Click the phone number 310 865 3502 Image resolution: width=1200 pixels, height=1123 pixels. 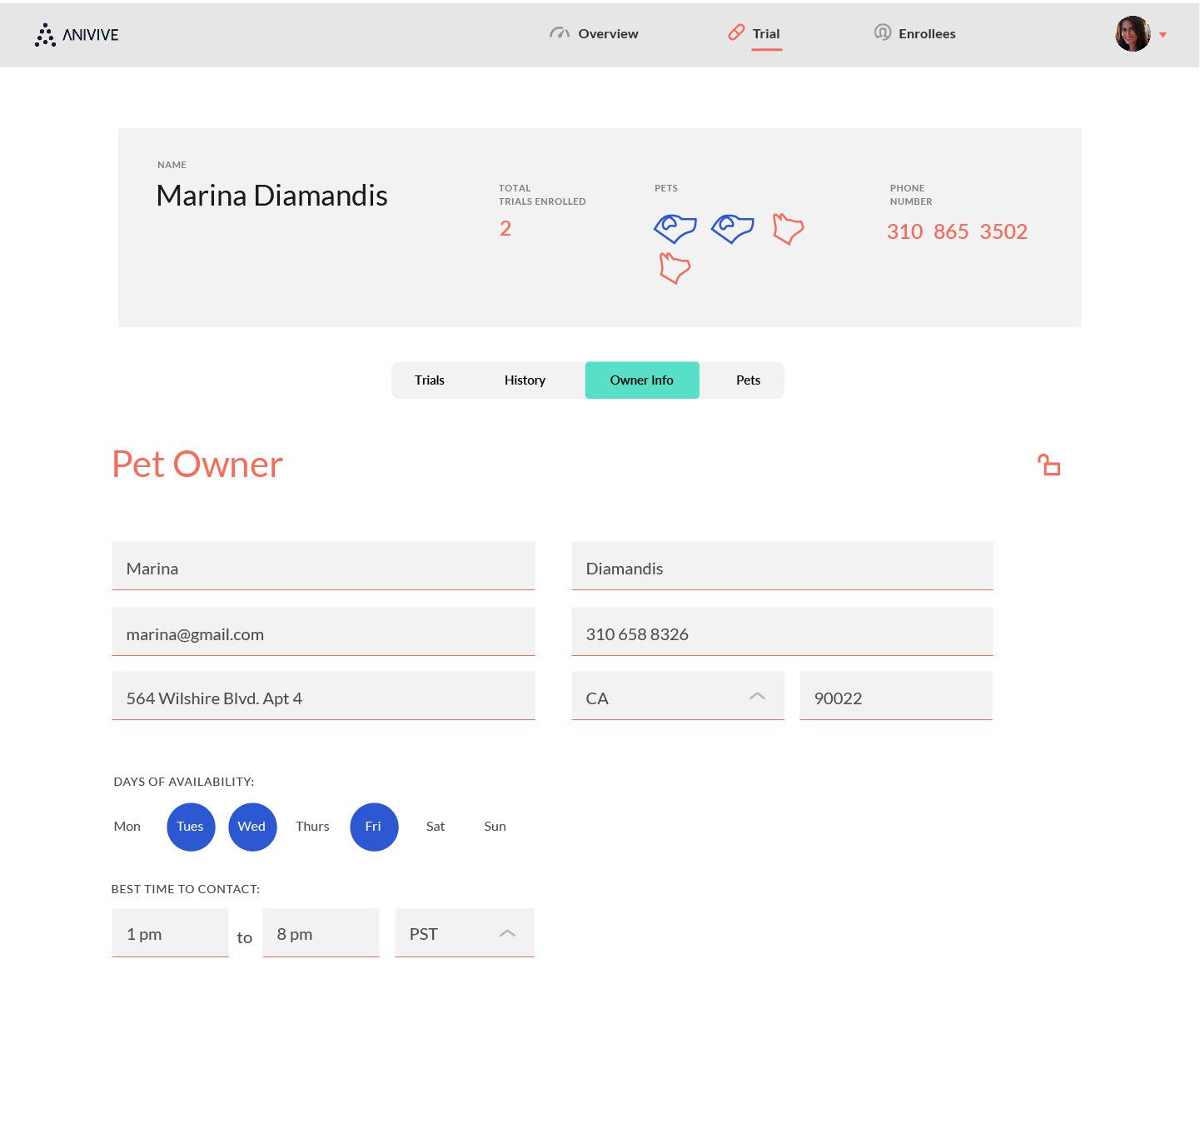tap(957, 231)
